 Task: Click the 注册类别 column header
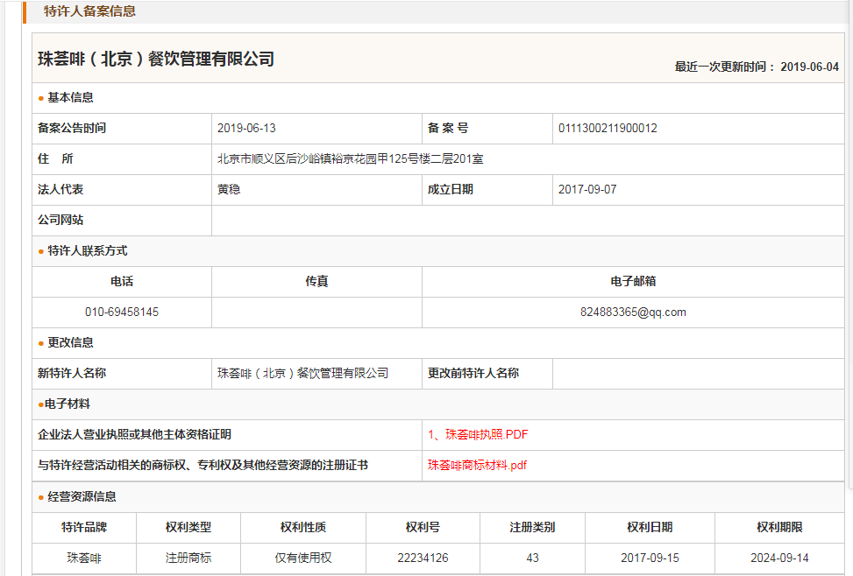point(532,527)
